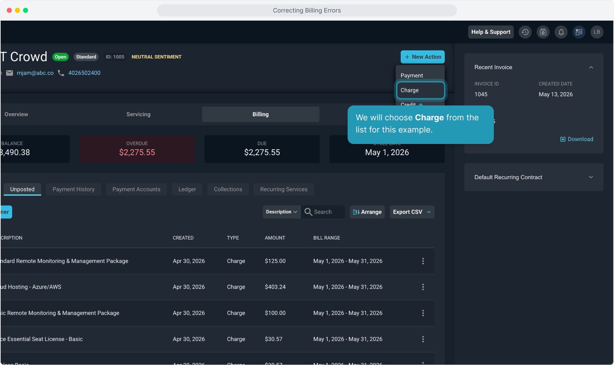Click the TYPE column header
614x365 pixels.
click(x=233, y=238)
